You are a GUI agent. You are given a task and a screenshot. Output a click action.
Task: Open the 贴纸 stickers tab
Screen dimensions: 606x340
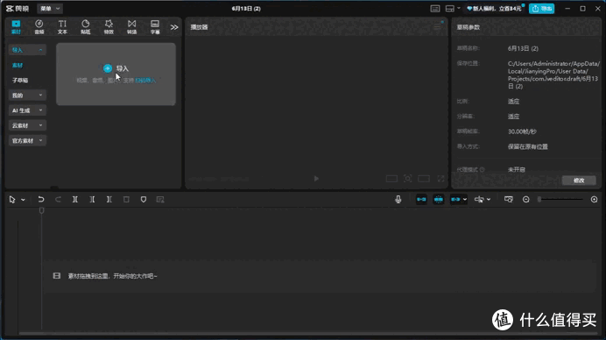coord(86,27)
